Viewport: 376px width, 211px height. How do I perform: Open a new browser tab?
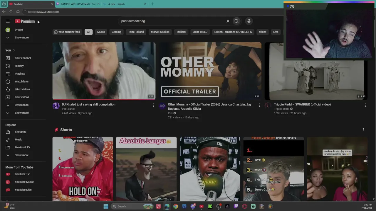click(x=152, y=4)
